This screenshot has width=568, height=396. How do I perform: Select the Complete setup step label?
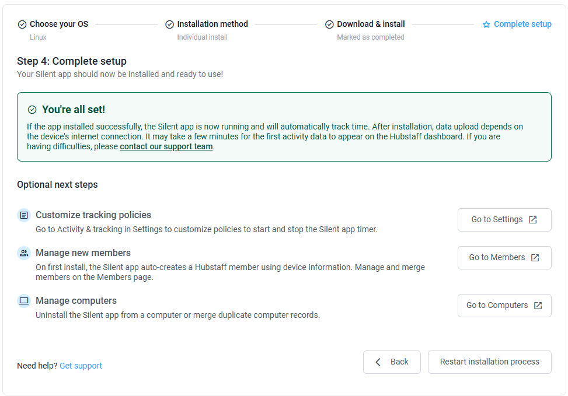click(522, 24)
